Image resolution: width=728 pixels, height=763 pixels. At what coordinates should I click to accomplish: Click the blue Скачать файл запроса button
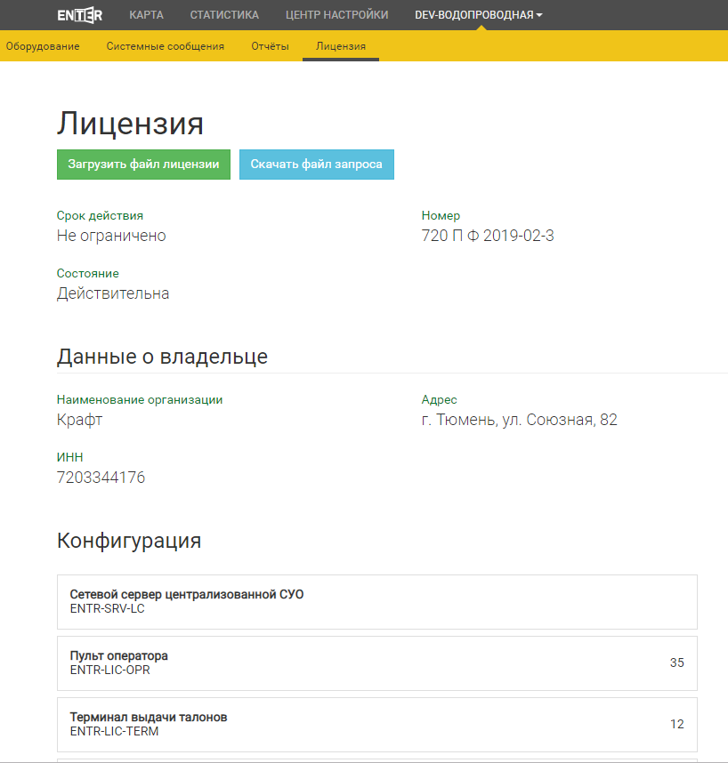pyautogui.click(x=316, y=165)
